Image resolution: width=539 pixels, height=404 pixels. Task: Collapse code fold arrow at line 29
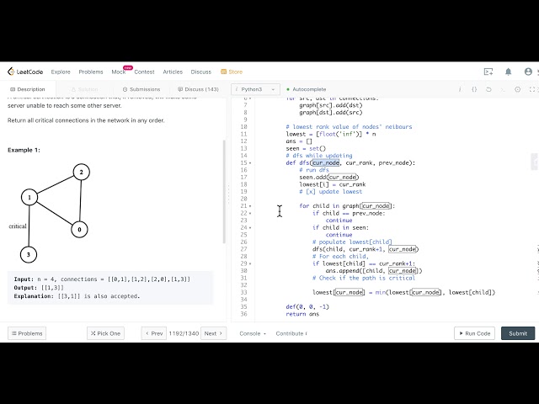click(250, 263)
